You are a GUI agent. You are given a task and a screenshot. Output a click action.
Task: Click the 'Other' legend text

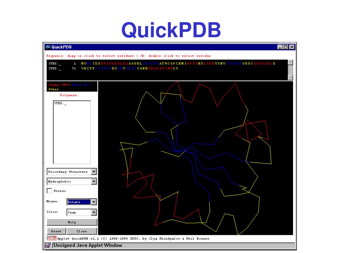point(54,89)
